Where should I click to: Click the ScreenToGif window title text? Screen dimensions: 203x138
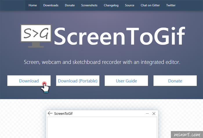tap(63, 113)
